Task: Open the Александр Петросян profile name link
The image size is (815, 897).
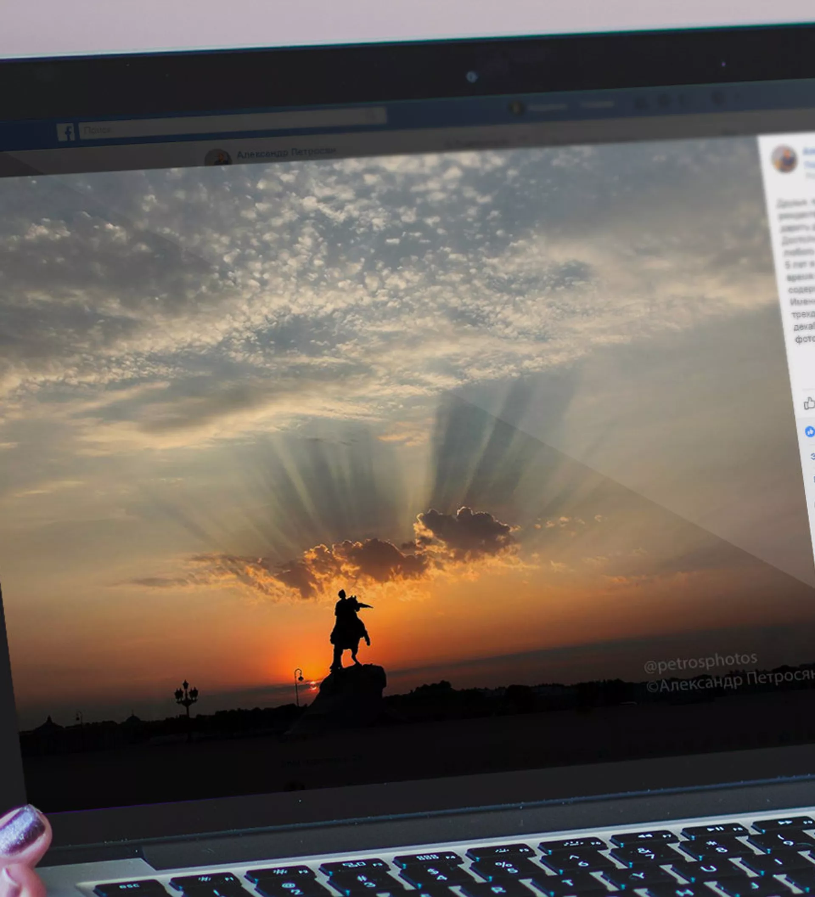Action: [x=286, y=153]
